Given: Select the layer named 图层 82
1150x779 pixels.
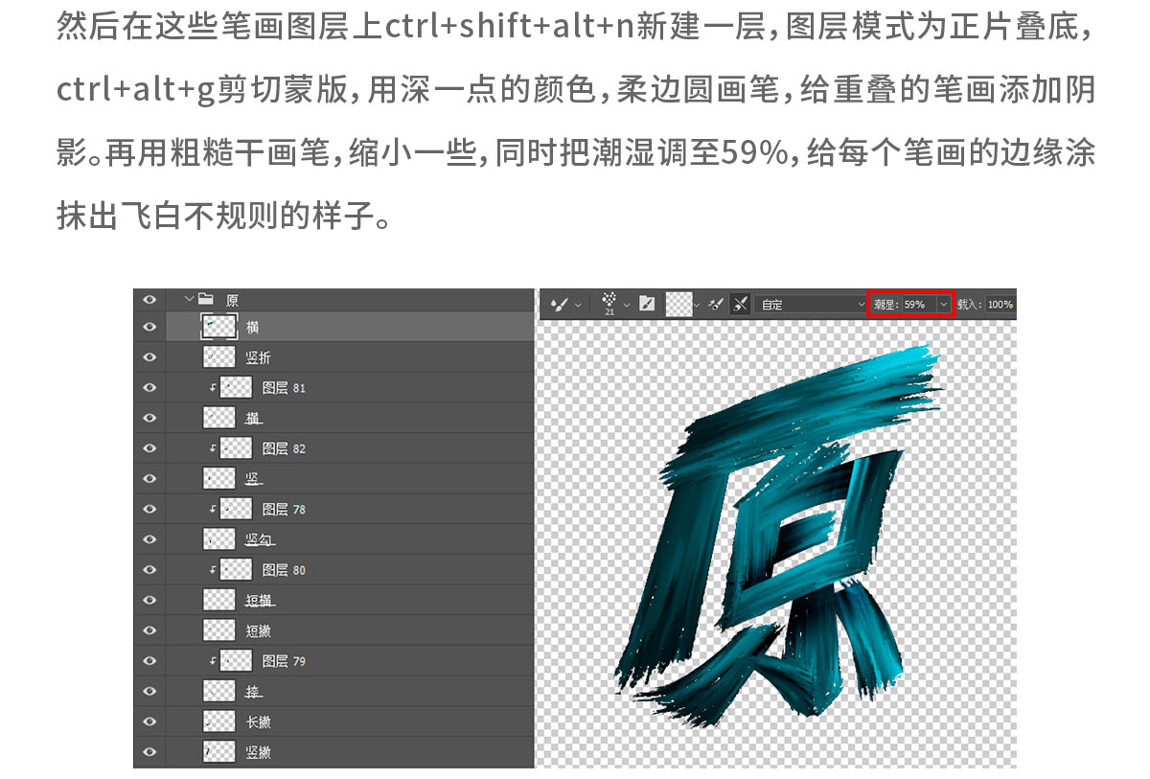Looking at the screenshot, I should [284, 447].
